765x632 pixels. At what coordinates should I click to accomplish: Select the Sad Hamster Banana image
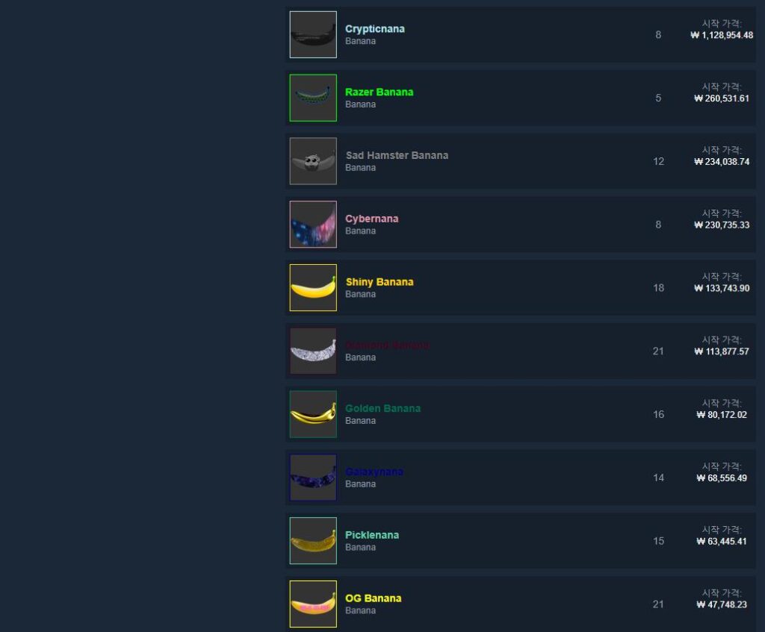click(x=313, y=161)
